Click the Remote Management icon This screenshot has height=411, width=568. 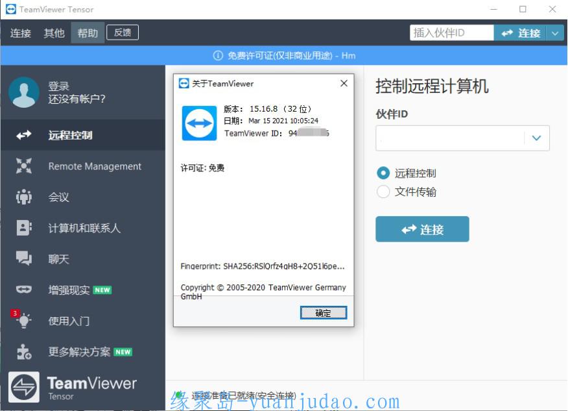(x=24, y=166)
